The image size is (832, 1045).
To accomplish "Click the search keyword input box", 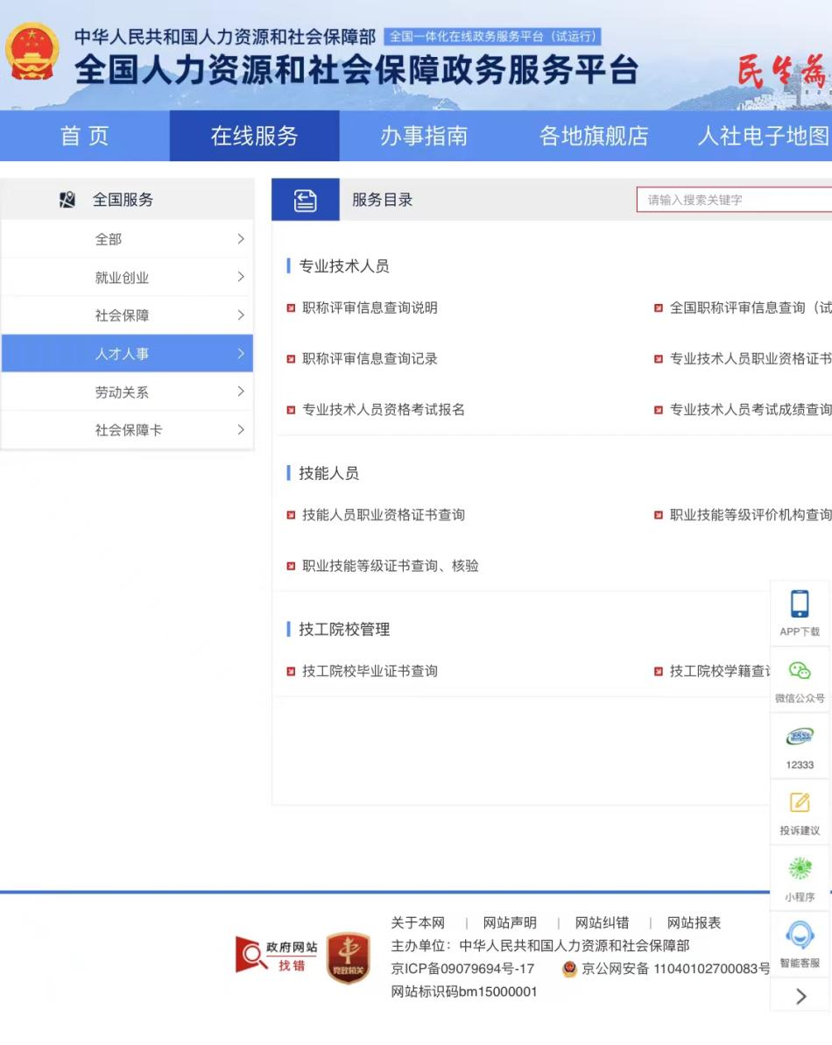I will pyautogui.click(x=736, y=199).
